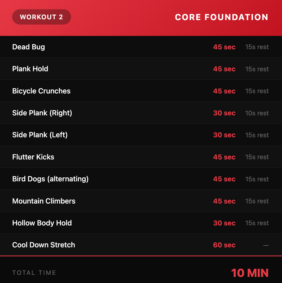
Task: Click Bird Dogs (alternating) exercise
Action: tap(141, 179)
